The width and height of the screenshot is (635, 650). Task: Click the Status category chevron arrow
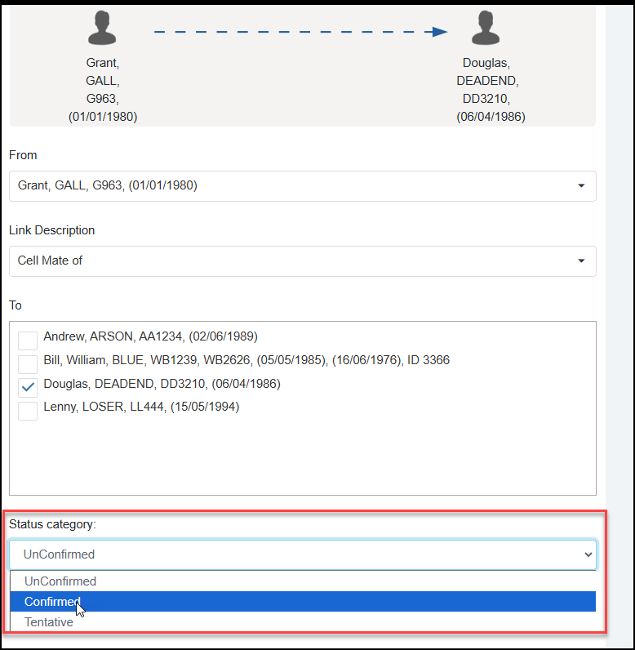point(586,554)
